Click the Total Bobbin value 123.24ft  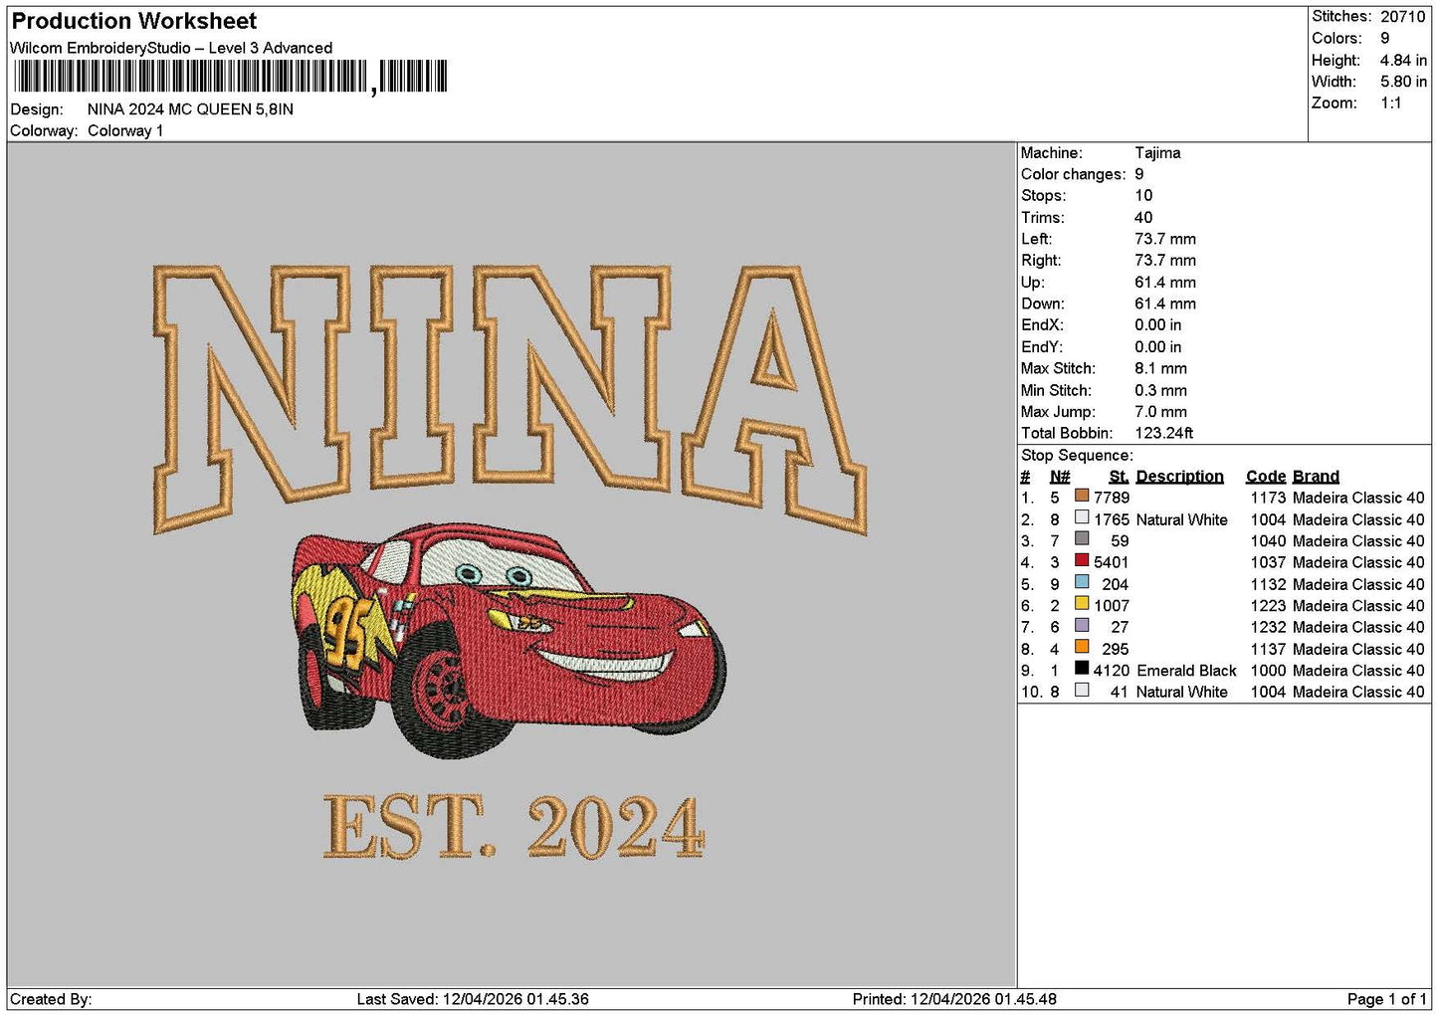point(1163,433)
